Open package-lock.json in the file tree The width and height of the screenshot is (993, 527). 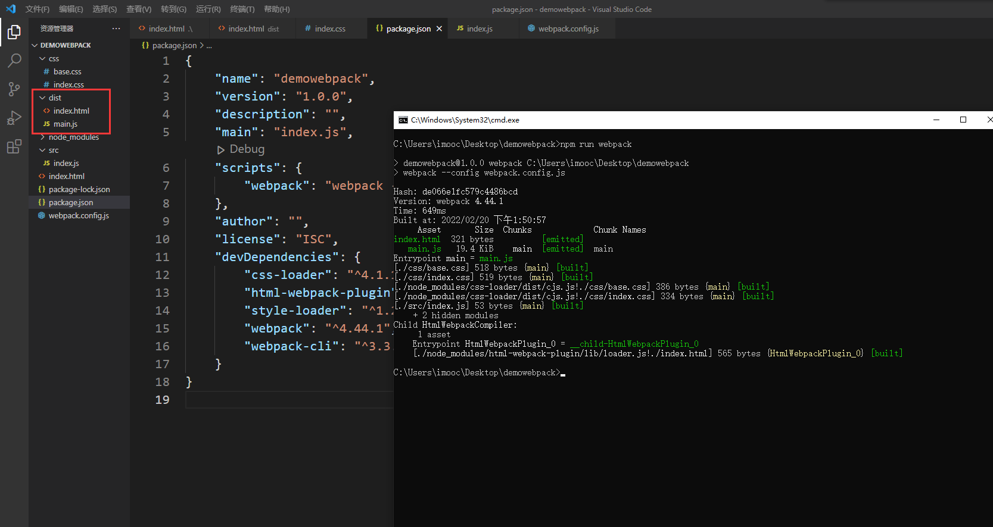79,190
